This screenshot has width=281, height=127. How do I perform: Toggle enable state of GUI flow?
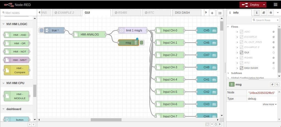(273, 52)
